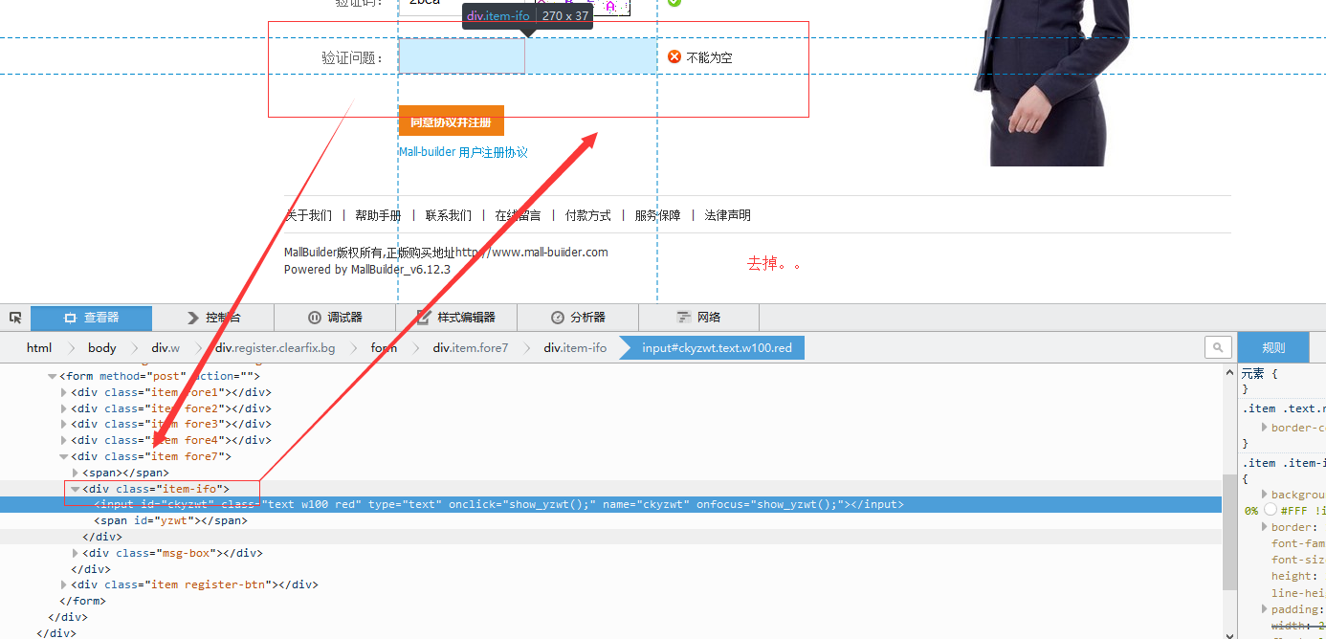Expand the div msg-box node
Image resolution: width=1326 pixels, height=639 pixels.
click(x=76, y=553)
